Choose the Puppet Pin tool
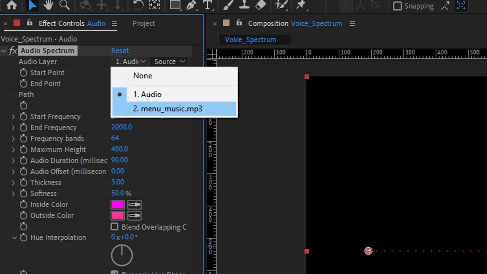Screen dimensions: 487x274 [x=301, y=5]
